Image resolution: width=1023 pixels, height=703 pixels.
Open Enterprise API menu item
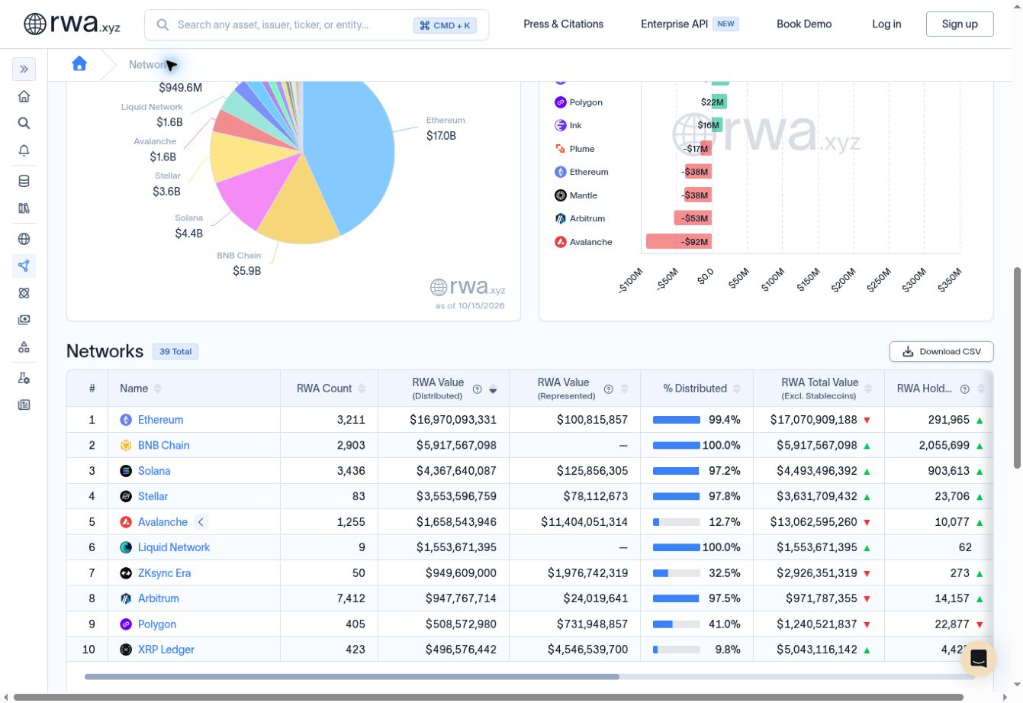click(x=690, y=24)
